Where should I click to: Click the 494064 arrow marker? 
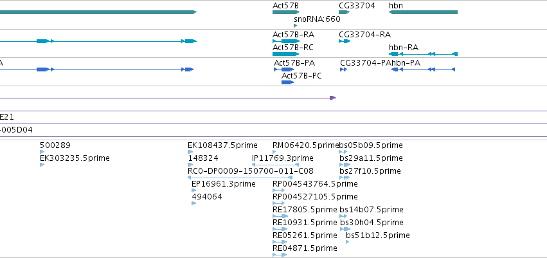pyautogui.click(x=194, y=203)
